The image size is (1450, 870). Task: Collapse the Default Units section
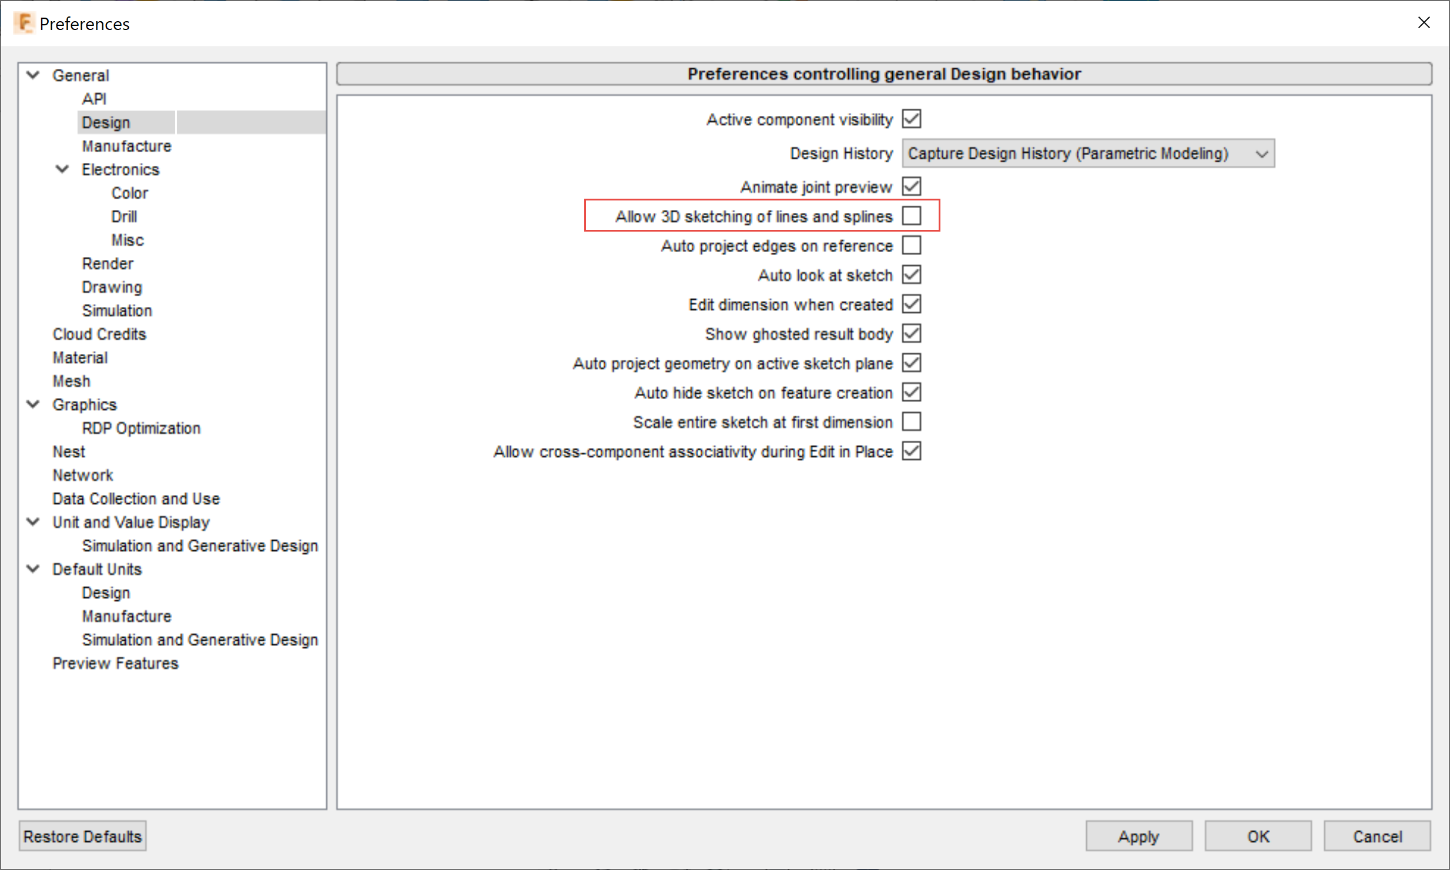pos(34,569)
